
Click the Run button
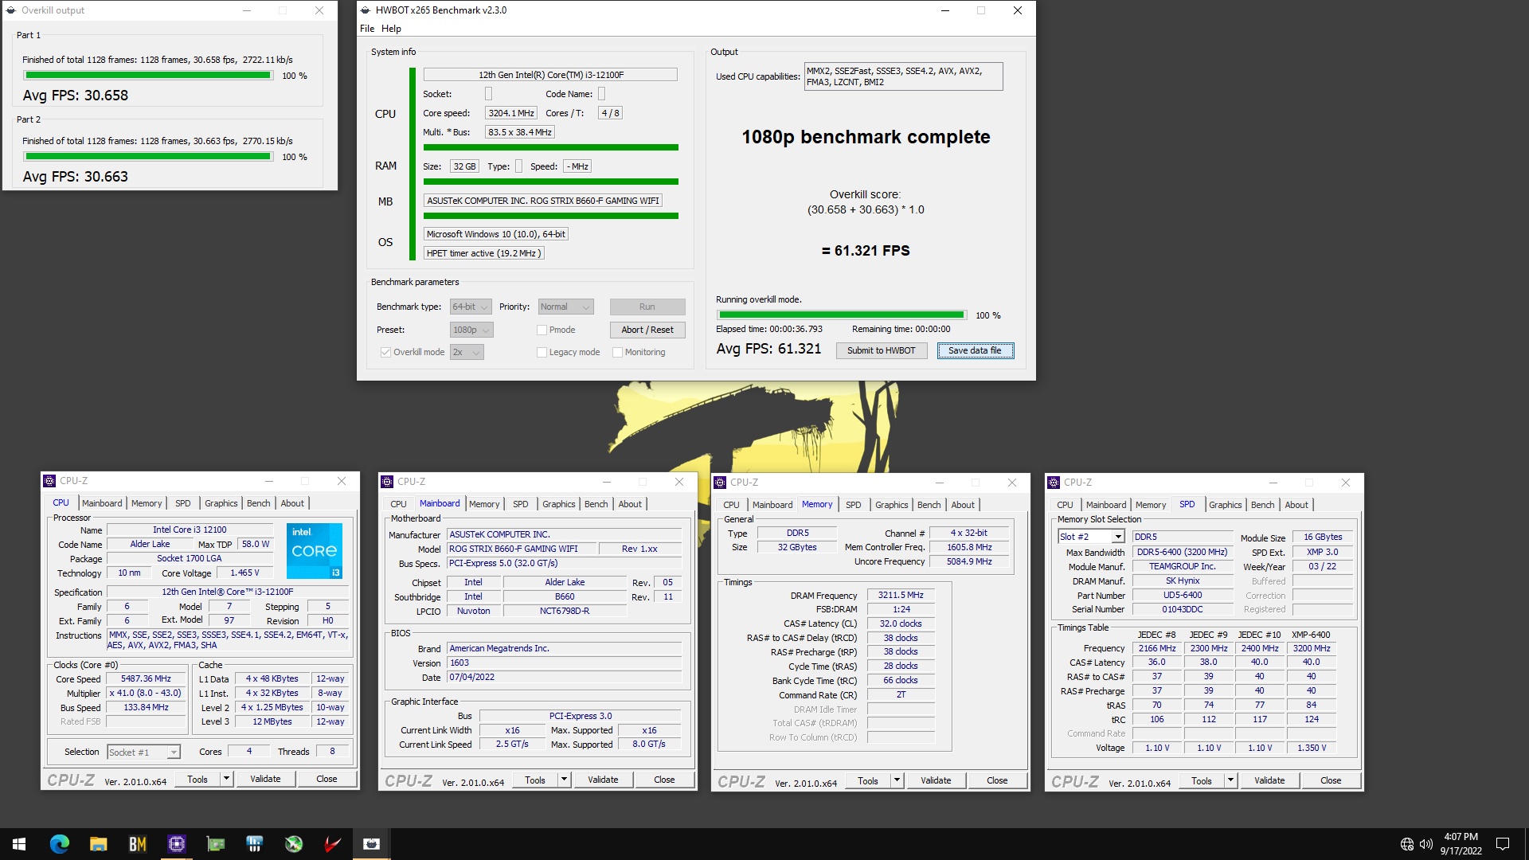click(647, 307)
